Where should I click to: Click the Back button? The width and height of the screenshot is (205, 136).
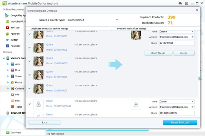(44, 123)
